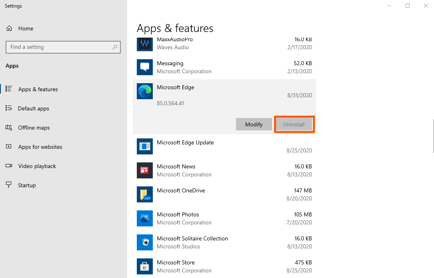Click the Microsoft Photos icon
Image resolution: width=434 pixels, height=278 pixels.
coord(145,218)
